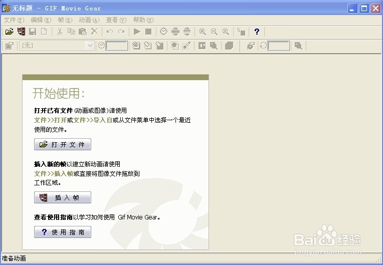The height and width of the screenshot is (265, 383).
Task: Maximize the GIF Movie Gear window
Action: 364,9
